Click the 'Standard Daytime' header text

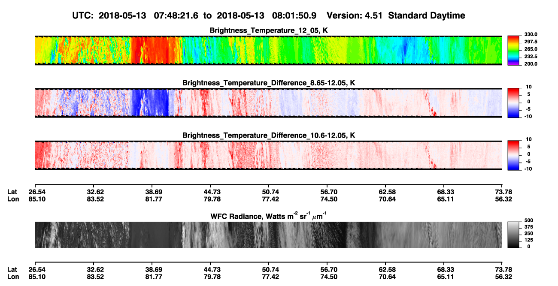tap(426, 15)
